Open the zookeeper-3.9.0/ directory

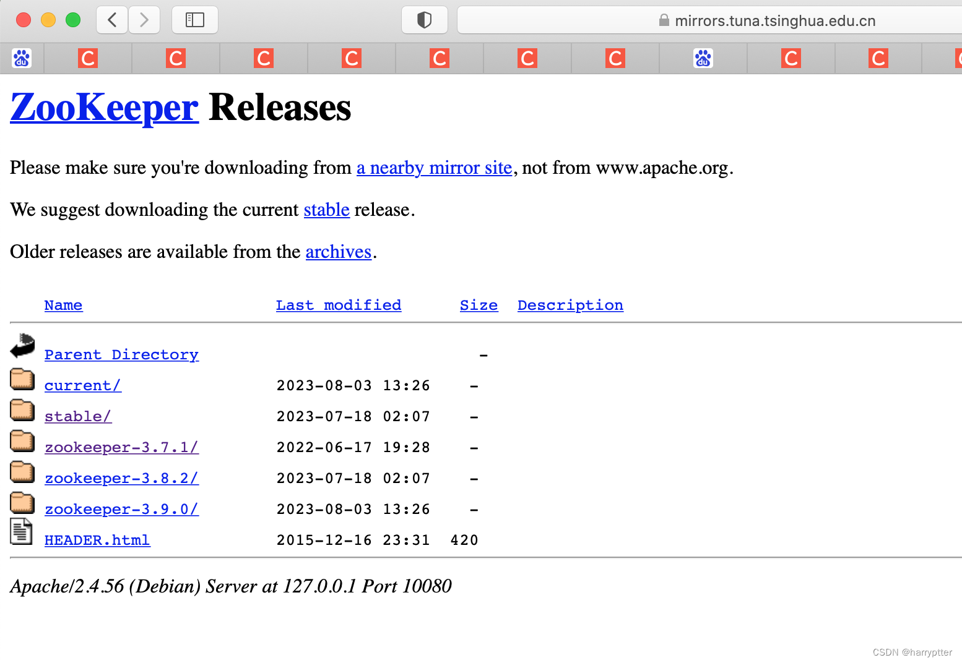(x=121, y=509)
